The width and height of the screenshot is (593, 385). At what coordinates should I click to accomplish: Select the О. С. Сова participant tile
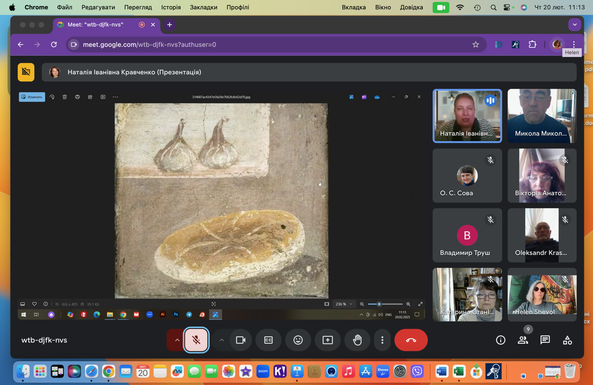coord(467,175)
